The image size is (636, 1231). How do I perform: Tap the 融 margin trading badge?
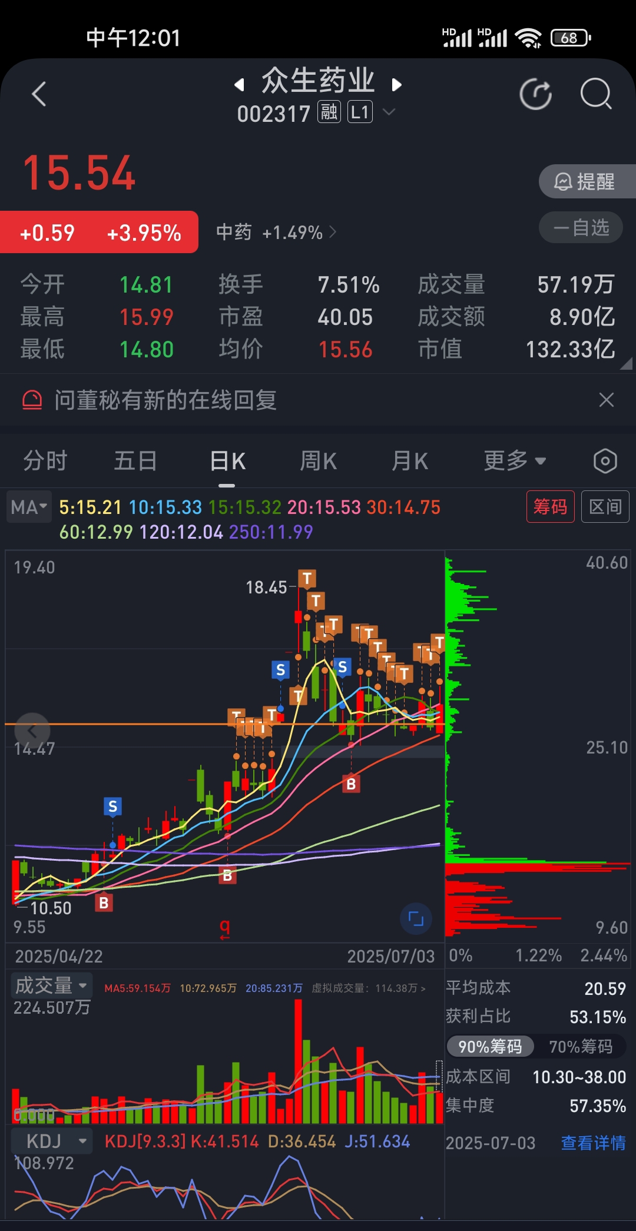point(329,112)
